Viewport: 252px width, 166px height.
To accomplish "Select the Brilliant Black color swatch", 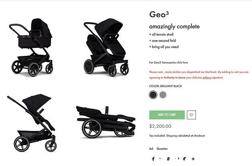I will (153, 95).
